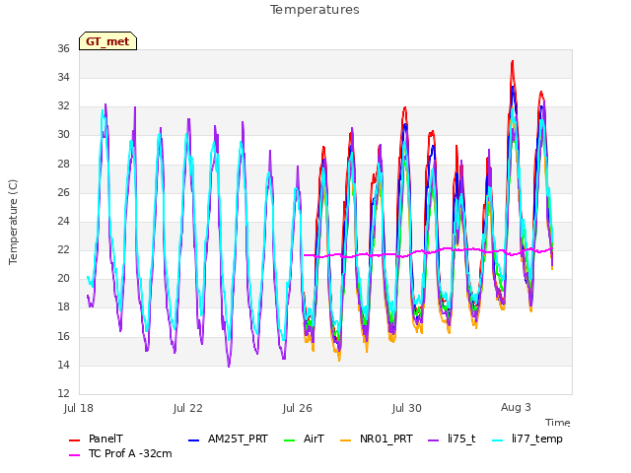Click the purple li75_t legend swatch

[433, 440]
